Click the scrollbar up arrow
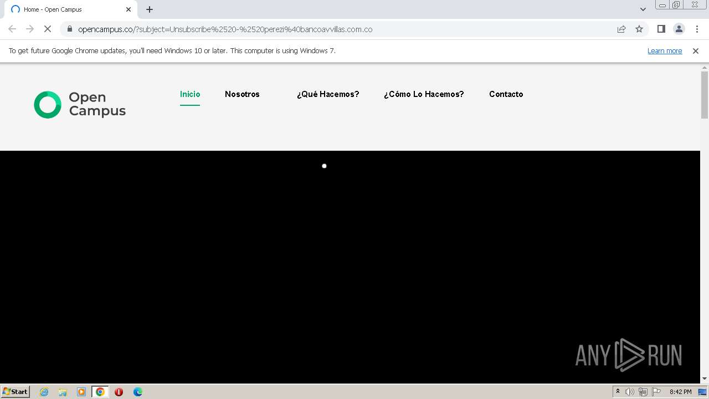Image resolution: width=709 pixels, height=399 pixels. click(x=705, y=67)
